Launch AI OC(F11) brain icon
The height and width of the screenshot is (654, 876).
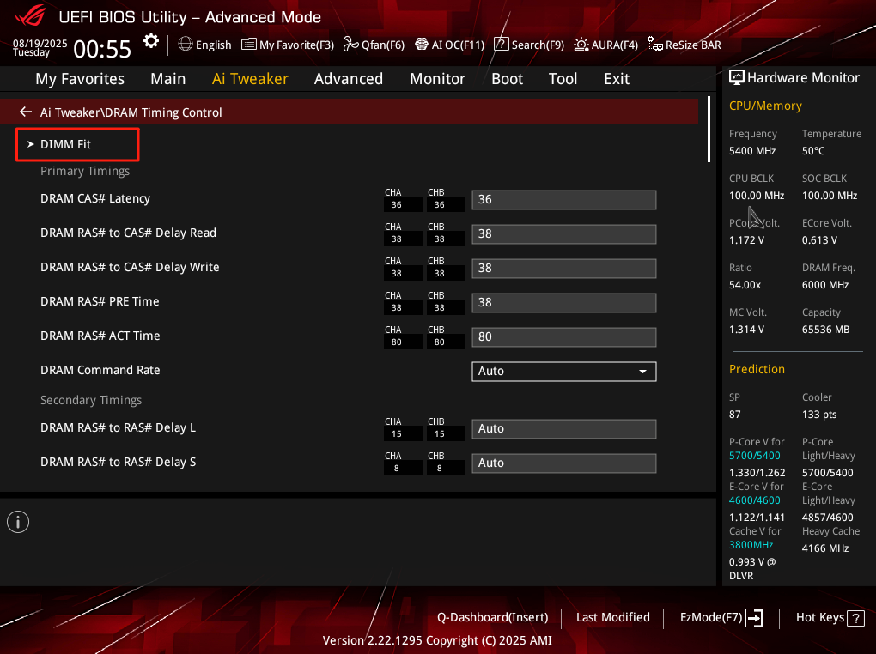pos(422,44)
